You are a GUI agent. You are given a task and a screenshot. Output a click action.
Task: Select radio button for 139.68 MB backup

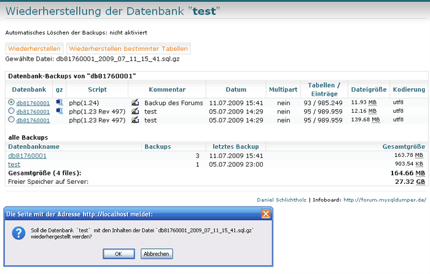click(x=11, y=120)
